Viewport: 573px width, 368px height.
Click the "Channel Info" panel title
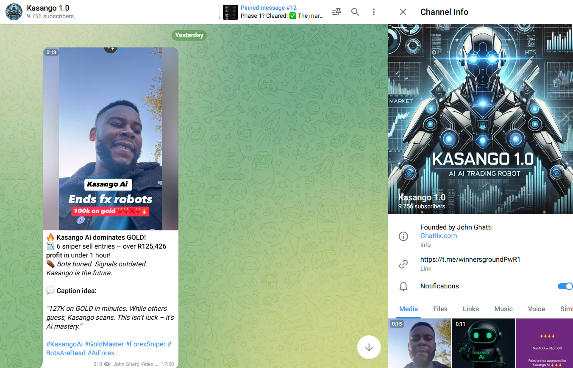[x=444, y=12]
